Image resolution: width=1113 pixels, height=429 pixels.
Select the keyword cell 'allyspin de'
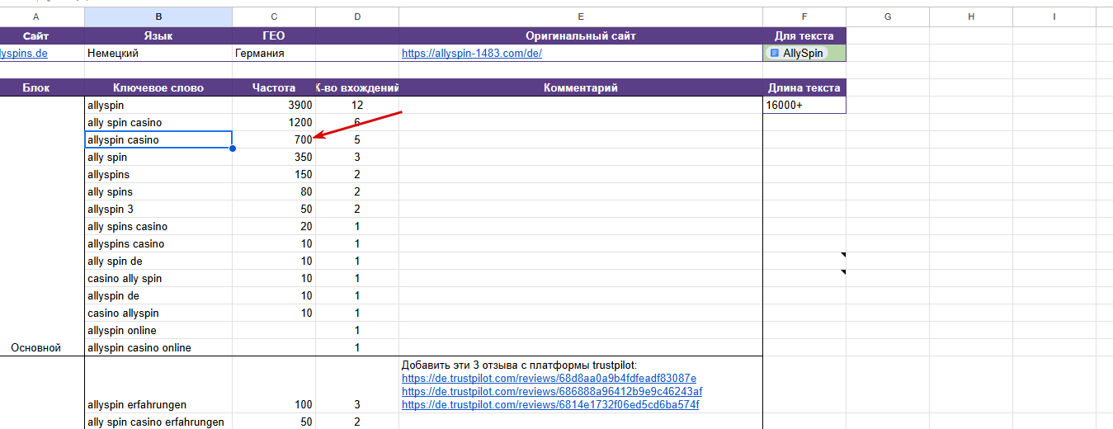click(158, 295)
